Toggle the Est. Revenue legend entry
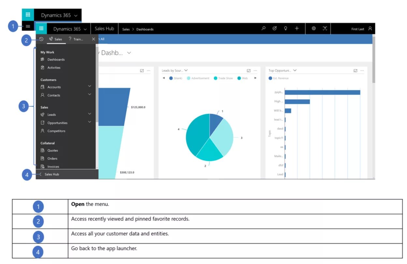Image resolution: width=407 pixels, height=264 pixels. pos(279,78)
